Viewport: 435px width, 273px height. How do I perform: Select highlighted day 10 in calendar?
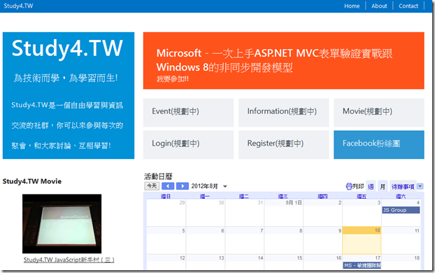tap(362, 240)
